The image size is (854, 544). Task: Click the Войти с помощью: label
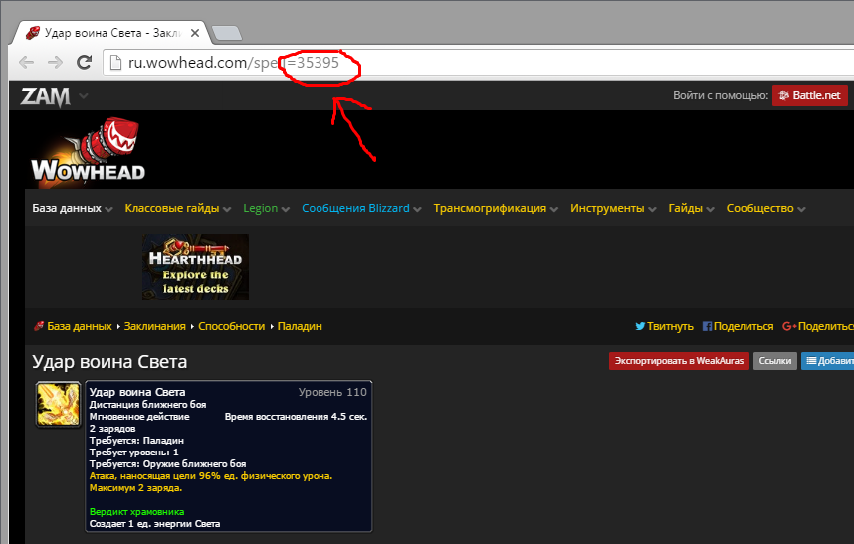click(x=721, y=95)
